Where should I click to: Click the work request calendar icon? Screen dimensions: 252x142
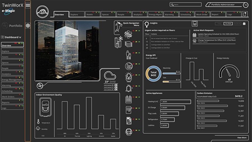(195, 35)
